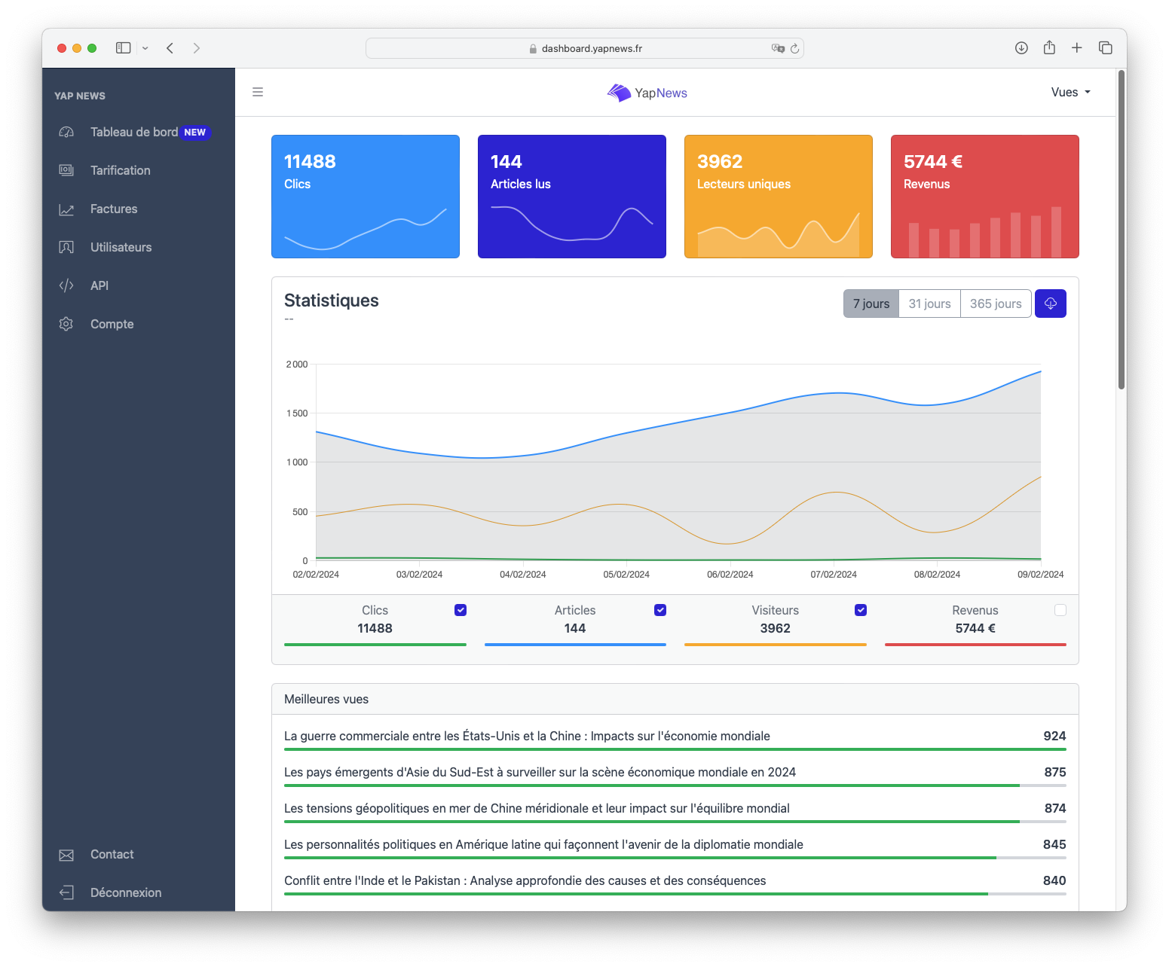Disable the Articles series checkbox

[x=660, y=610]
